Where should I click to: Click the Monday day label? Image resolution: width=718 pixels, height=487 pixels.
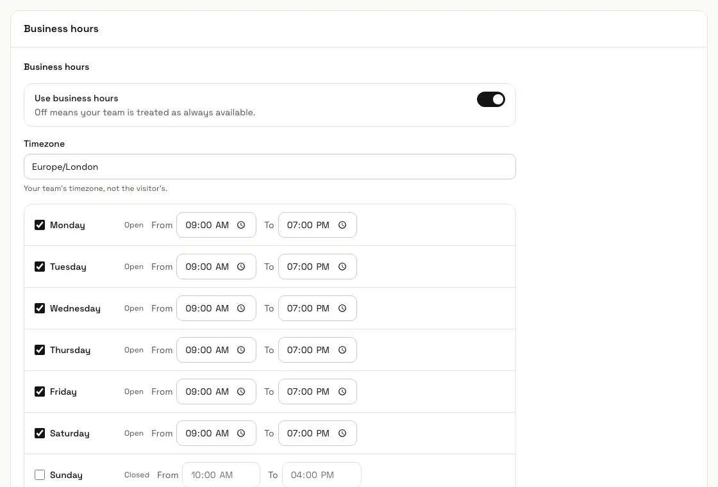click(x=67, y=225)
